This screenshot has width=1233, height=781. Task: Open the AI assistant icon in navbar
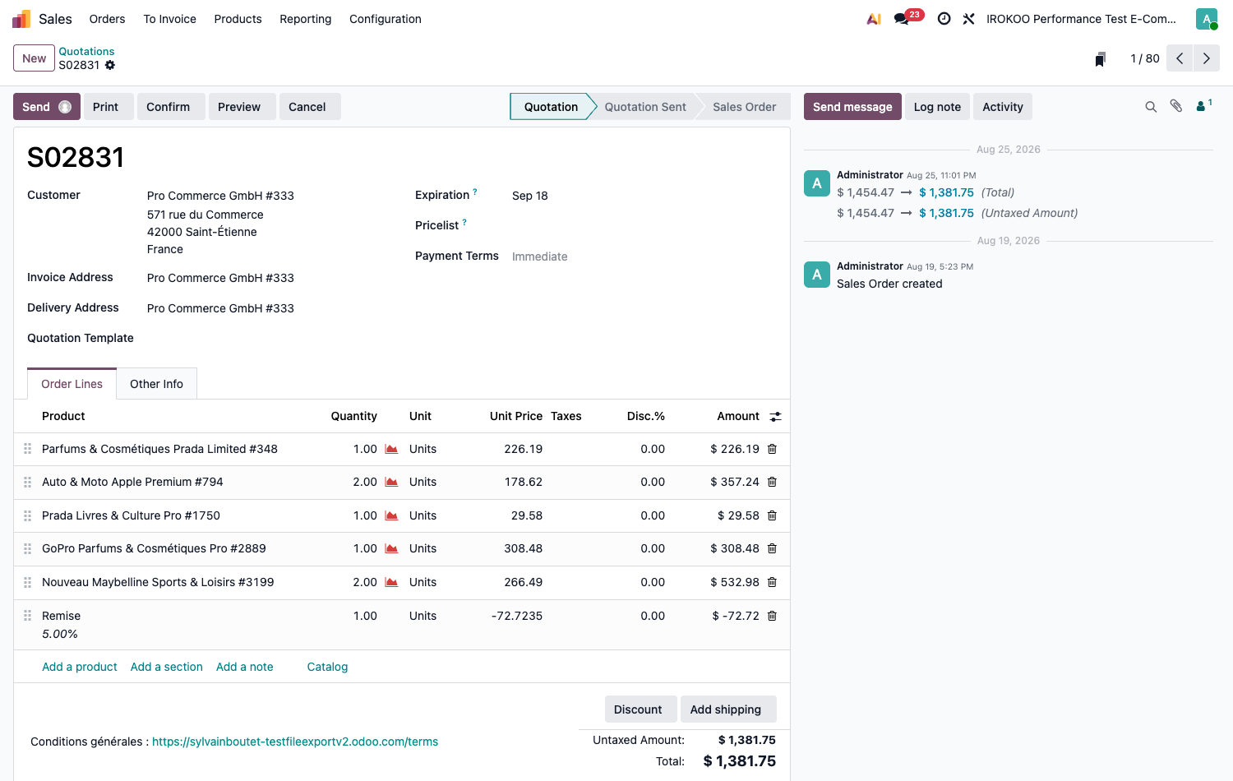tap(874, 19)
